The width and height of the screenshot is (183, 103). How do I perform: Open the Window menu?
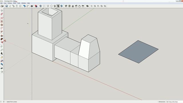click(x=23, y=3)
